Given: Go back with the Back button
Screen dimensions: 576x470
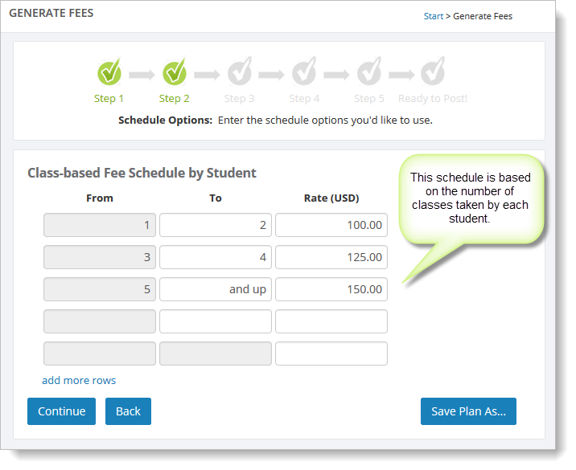Looking at the screenshot, I should (x=128, y=411).
